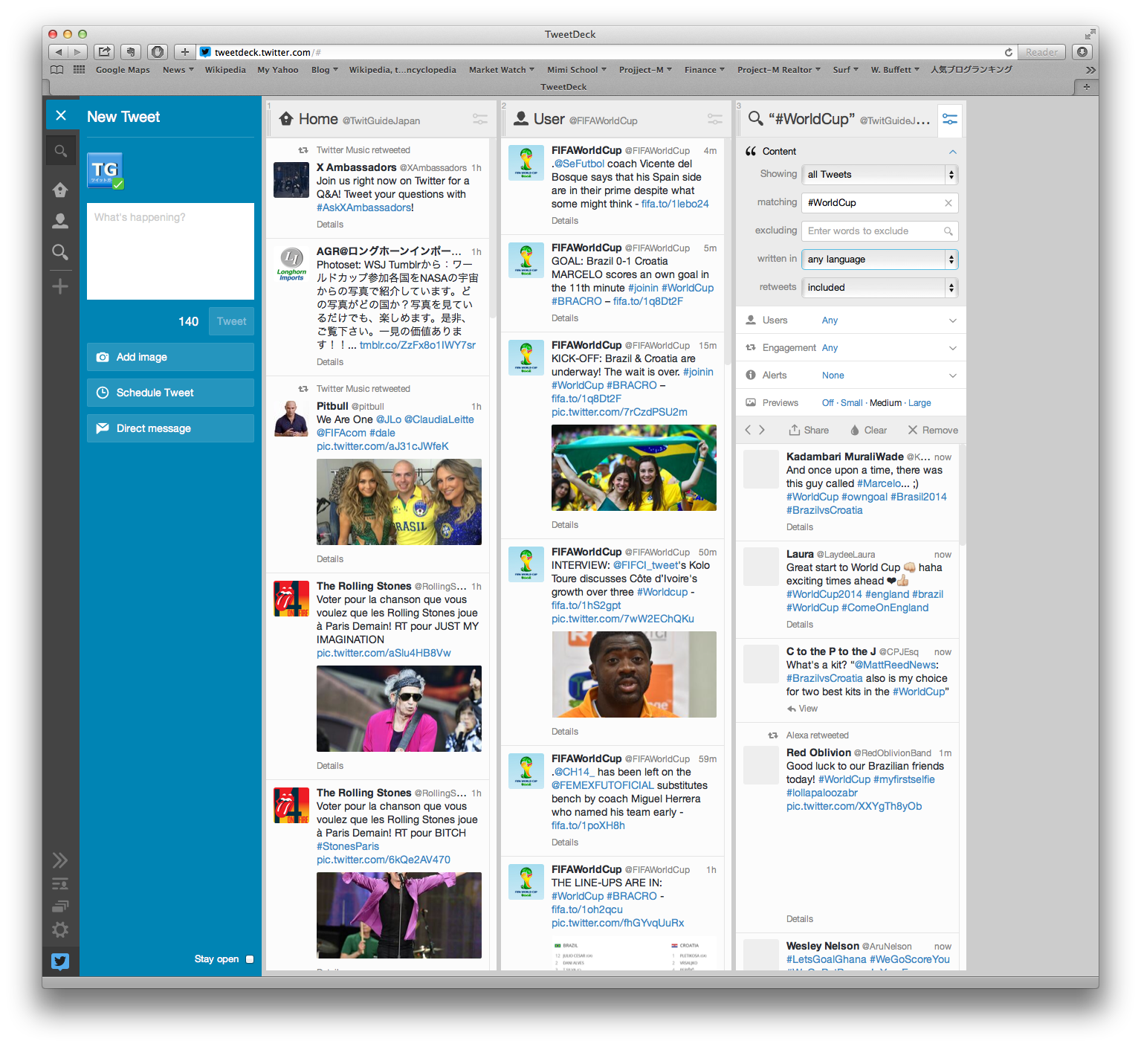Open Market Watch bookmarks dropdown

coord(502,70)
